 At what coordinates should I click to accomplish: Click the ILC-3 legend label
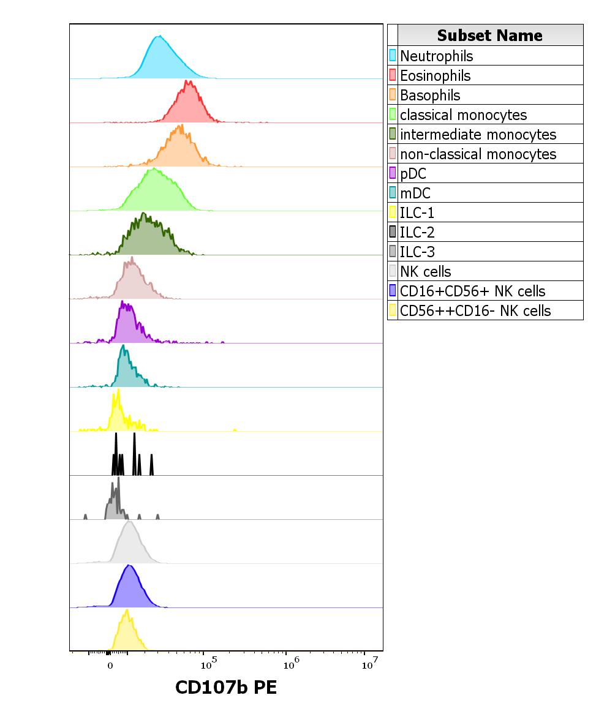coord(418,252)
